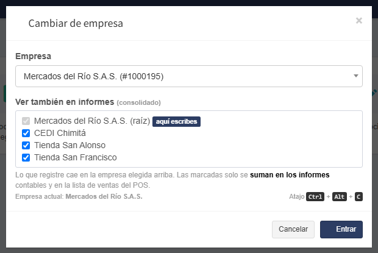Screen dimensions: 378x253
Task: Click 'Ver también en informes' heading
Action: (65, 102)
